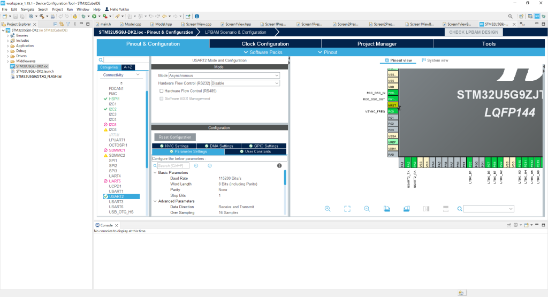Click the blue information icon in toolbar
Viewport: 548px width, 297px height.
click(197, 16)
